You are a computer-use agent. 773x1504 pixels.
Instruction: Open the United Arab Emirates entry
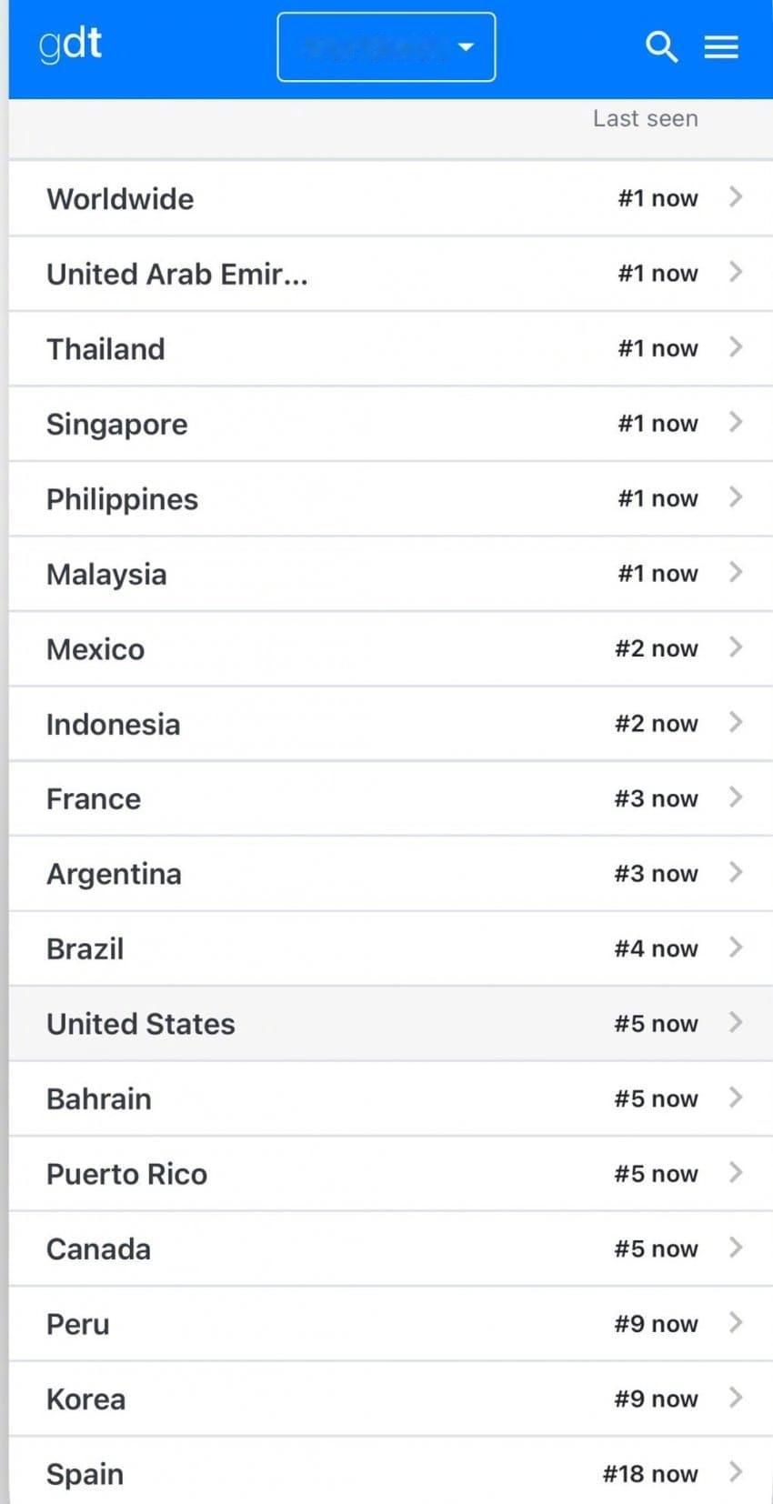click(391, 274)
